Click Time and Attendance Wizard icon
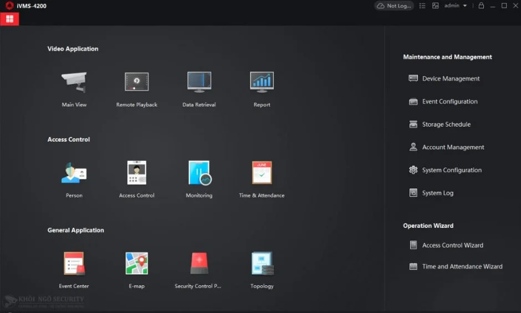Image resolution: width=521 pixels, height=313 pixels. [x=413, y=267]
